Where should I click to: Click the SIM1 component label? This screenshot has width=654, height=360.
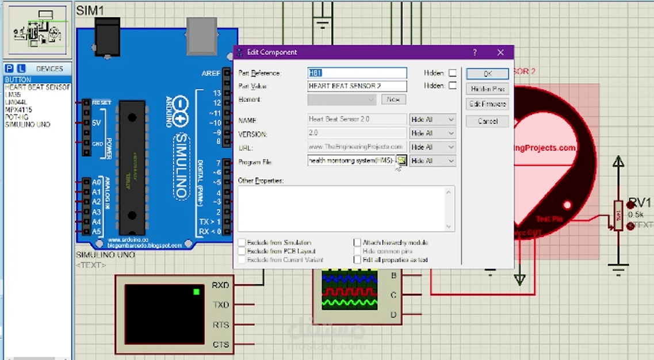pyautogui.click(x=90, y=10)
